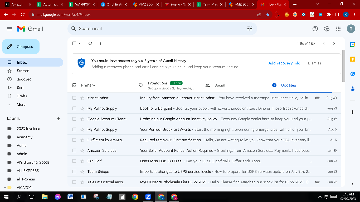Check the Your Perfect Breakfast Awaits email

[x=74, y=129]
